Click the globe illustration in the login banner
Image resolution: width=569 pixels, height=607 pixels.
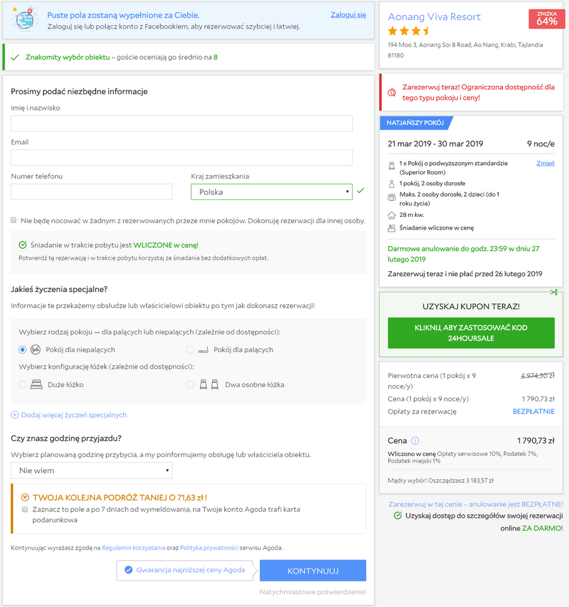pyautogui.click(x=25, y=19)
